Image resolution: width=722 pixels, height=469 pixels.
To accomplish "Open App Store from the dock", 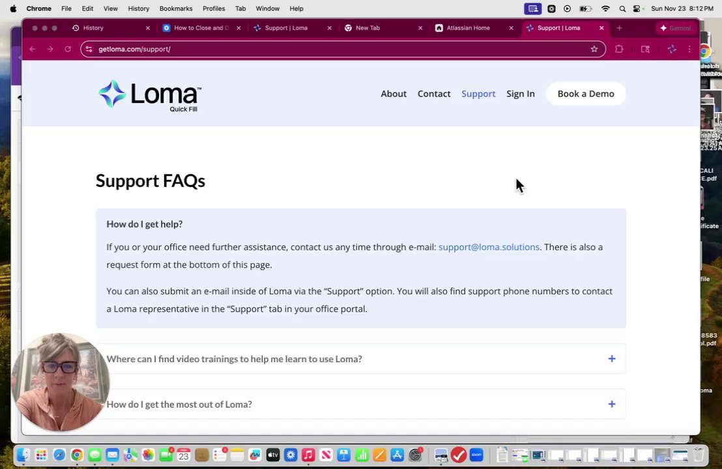I will [x=397, y=455].
